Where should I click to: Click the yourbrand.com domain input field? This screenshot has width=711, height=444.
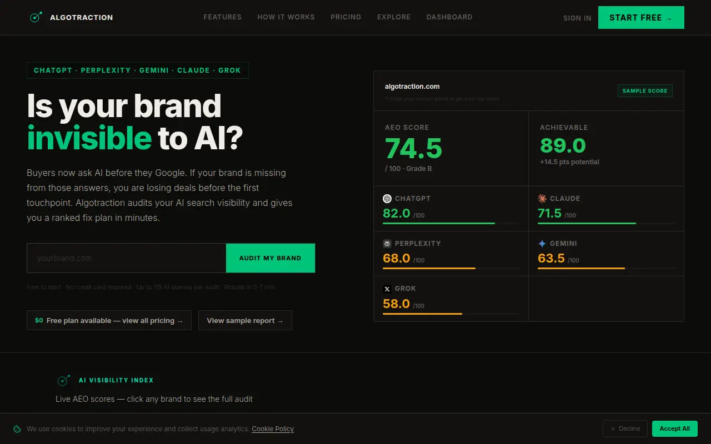point(127,258)
